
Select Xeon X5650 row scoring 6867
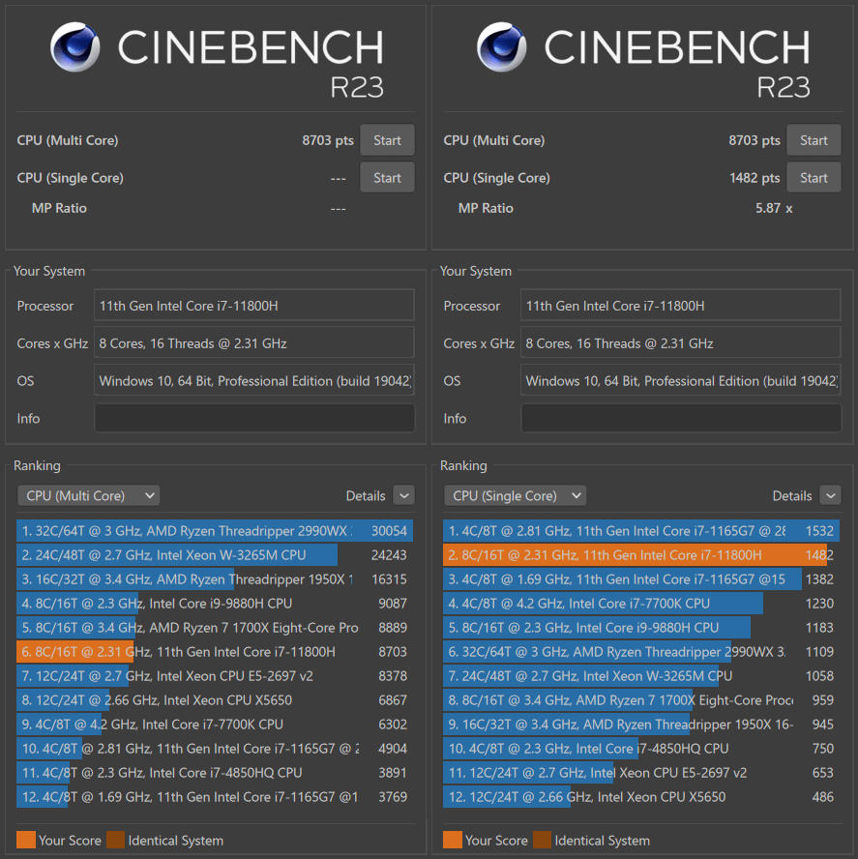[215, 700]
